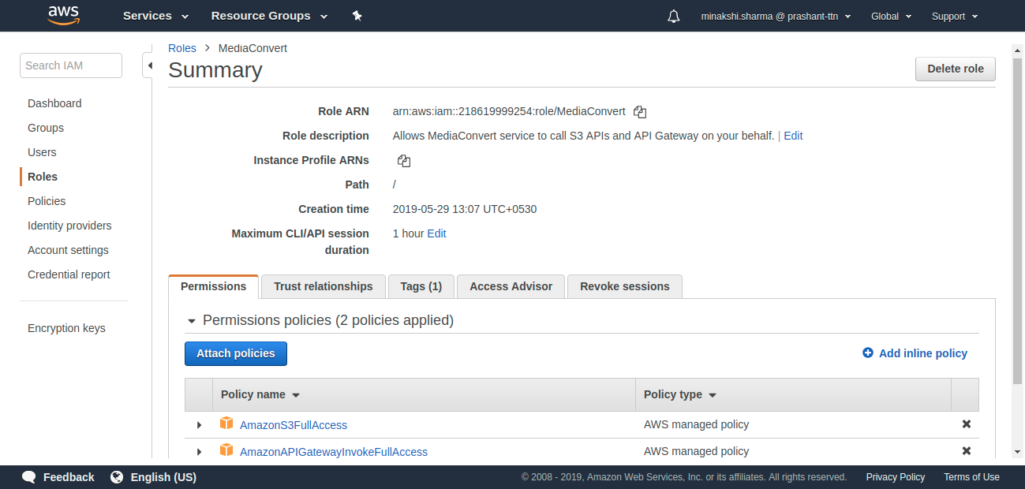Focus the Search IAM input field

(71, 65)
